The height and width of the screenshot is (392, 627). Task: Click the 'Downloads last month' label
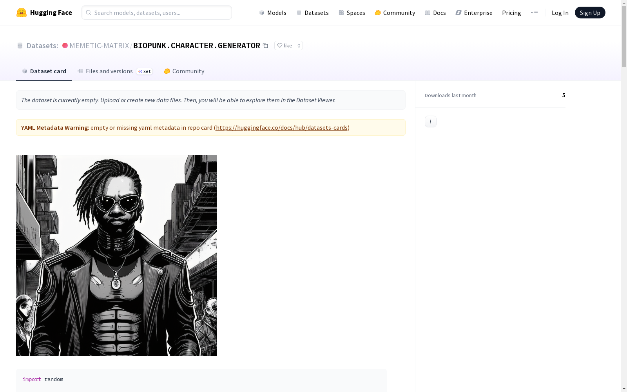(x=451, y=95)
